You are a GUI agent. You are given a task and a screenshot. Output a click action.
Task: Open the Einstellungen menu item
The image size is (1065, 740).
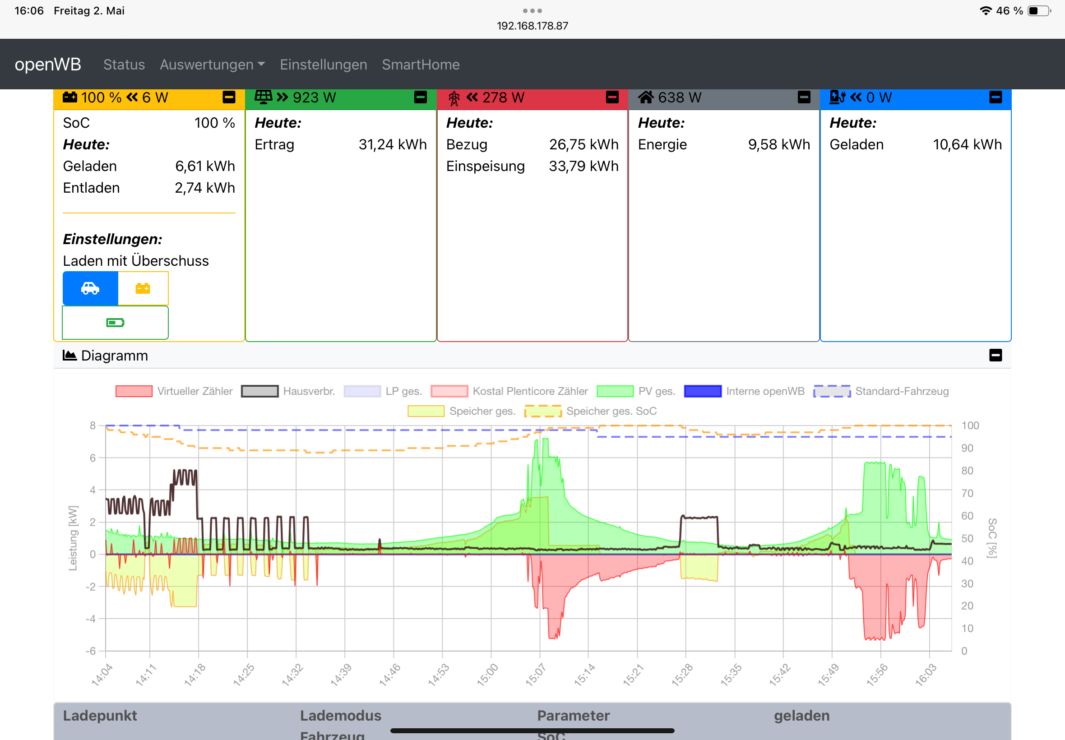click(x=323, y=65)
